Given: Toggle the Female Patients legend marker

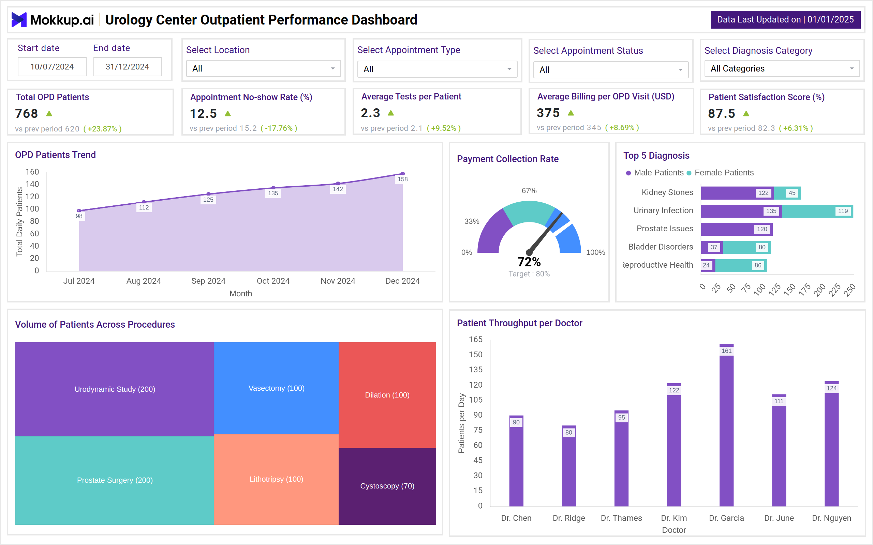Looking at the screenshot, I should 689,173.
